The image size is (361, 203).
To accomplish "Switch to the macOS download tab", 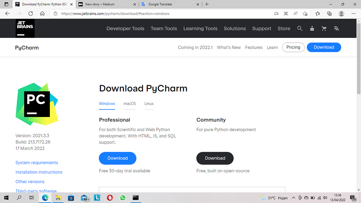I will pos(130,103).
